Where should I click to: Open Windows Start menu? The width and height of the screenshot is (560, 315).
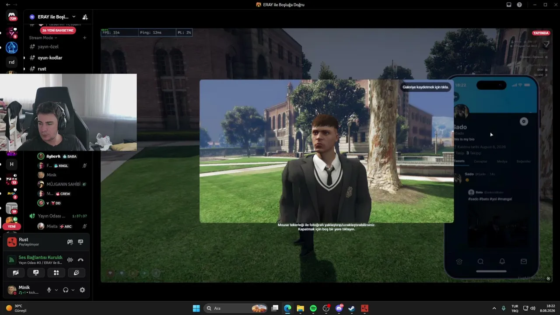pos(196,308)
